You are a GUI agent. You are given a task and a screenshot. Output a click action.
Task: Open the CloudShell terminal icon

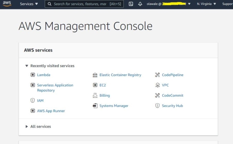click(131, 4)
